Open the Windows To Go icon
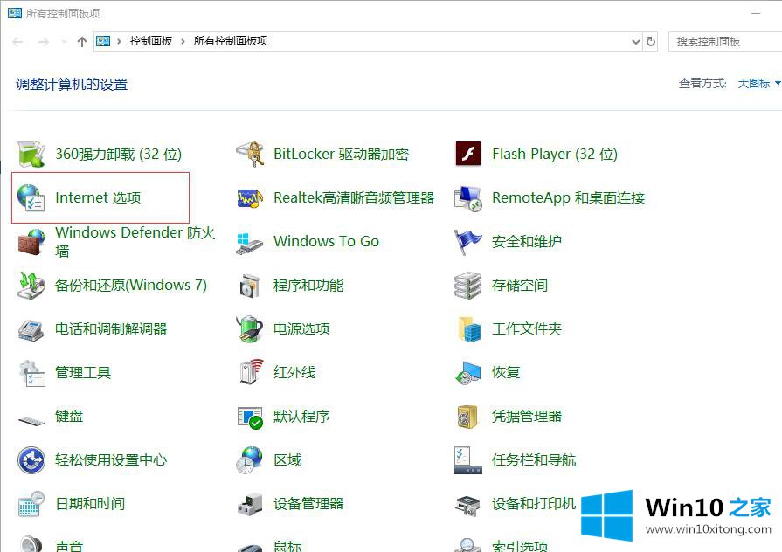782x552 pixels. point(250,244)
